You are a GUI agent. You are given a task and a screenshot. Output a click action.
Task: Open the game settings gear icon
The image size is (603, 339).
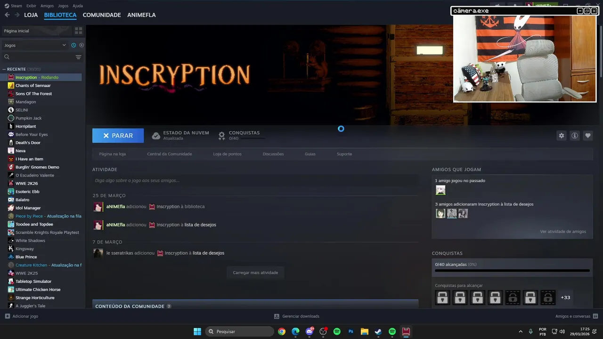coord(562,136)
